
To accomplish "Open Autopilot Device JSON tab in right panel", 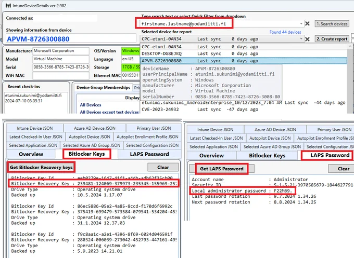I will coord(270,138).
